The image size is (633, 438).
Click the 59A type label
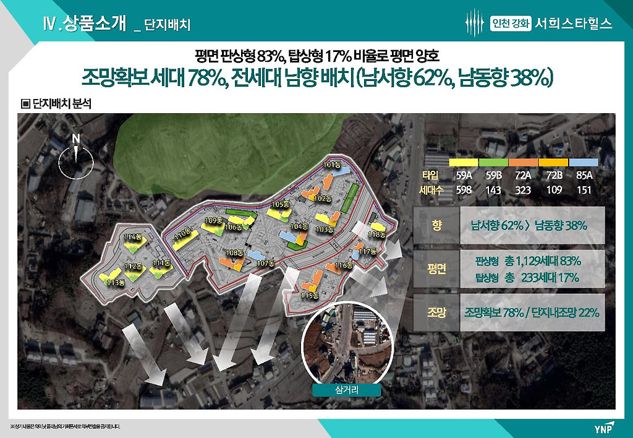pyautogui.click(x=464, y=175)
